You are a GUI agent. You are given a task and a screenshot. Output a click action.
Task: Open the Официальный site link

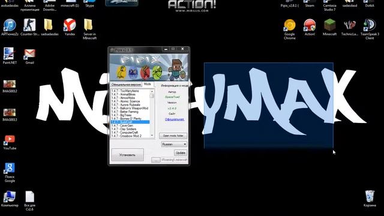click(175, 119)
